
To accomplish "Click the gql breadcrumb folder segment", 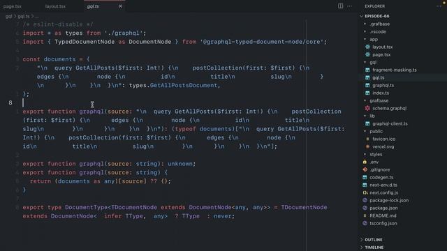I will click(9, 17).
